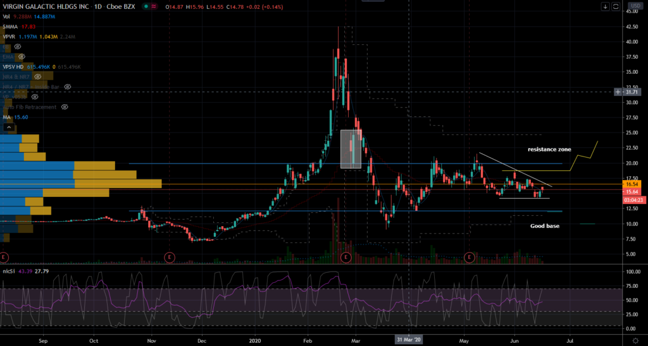Select the SMMA indicator legend
648x346 pixels.
pyautogui.click(x=10, y=27)
